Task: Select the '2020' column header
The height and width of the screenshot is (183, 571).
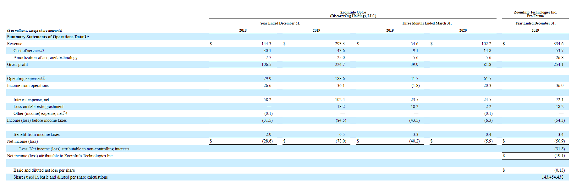Action: click(x=463, y=30)
